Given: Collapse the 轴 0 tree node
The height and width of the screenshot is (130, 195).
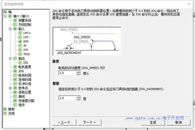Looking at the screenshot, I should click(6, 16).
